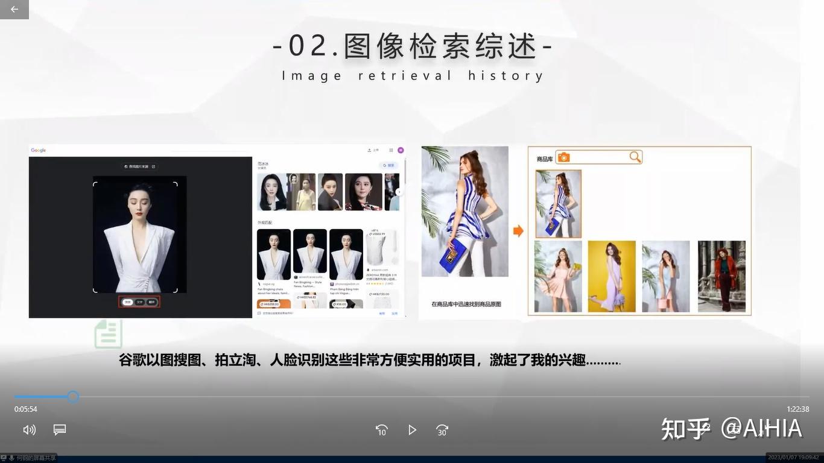Click the 查找图片来源 button above the portrait

point(139,166)
